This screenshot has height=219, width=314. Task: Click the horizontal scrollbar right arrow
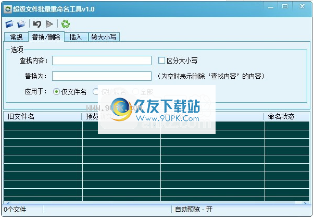click(305, 203)
